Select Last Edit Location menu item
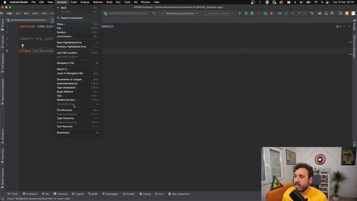Viewport: 357px width, 201px height. [x=78, y=53]
